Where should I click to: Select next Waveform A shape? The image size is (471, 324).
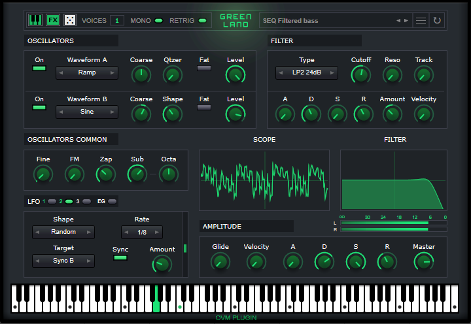pos(113,73)
